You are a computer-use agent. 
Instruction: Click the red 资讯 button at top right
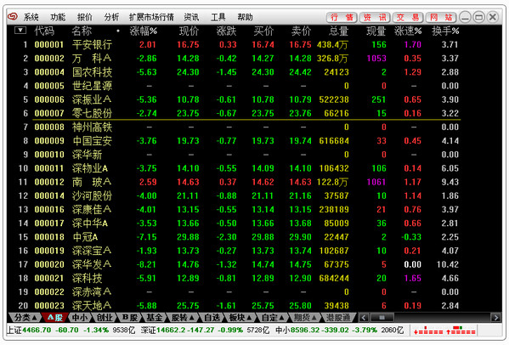click(x=375, y=17)
